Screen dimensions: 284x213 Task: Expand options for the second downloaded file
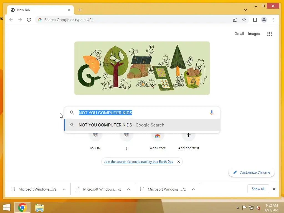click(129, 189)
